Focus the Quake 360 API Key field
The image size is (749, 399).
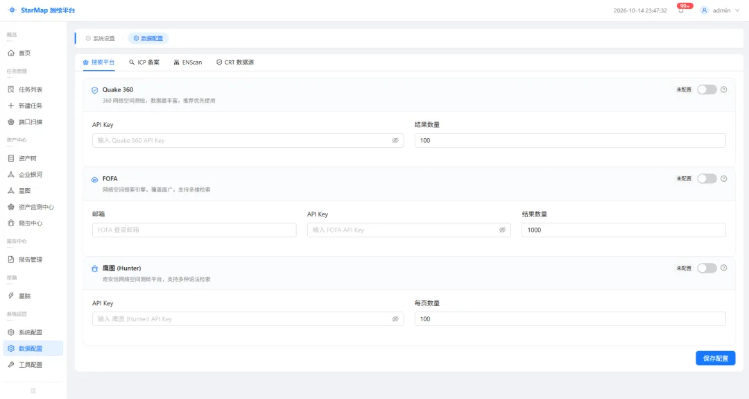pyautogui.click(x=248, y=140)
